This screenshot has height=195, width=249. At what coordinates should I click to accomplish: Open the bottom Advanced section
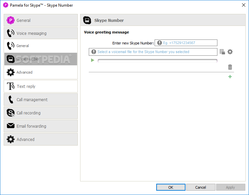click(x=41, y=139)
